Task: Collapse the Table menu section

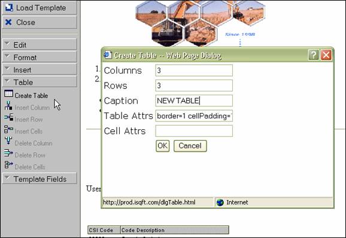Action: click(40, 82)
